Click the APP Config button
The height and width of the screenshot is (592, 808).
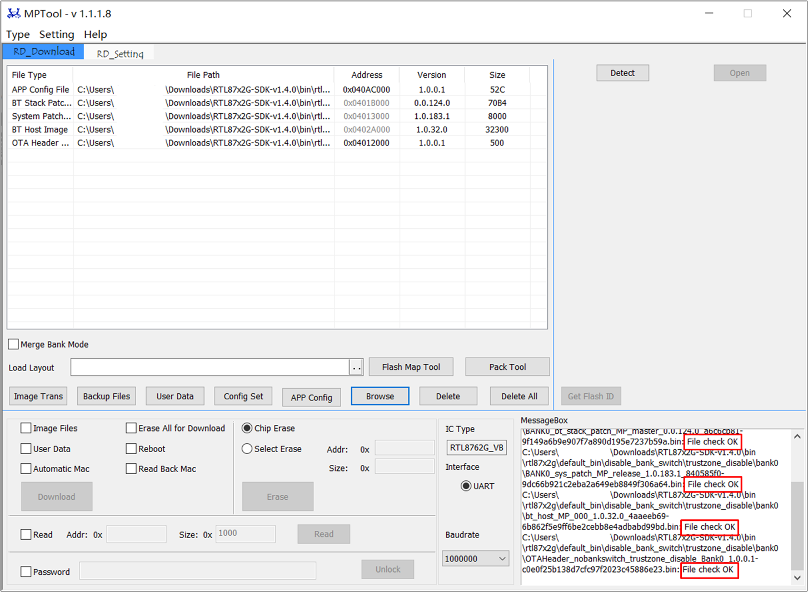(311, 397)
